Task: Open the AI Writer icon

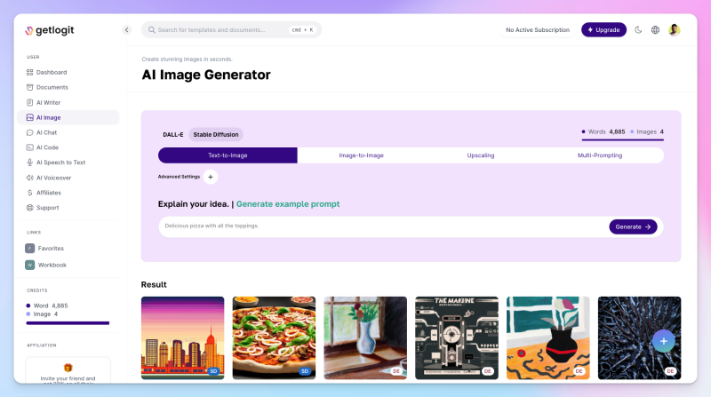Action: tap(30, 102)
